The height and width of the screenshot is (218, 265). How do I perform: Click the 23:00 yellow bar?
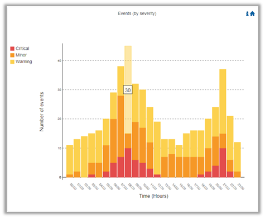237,157
